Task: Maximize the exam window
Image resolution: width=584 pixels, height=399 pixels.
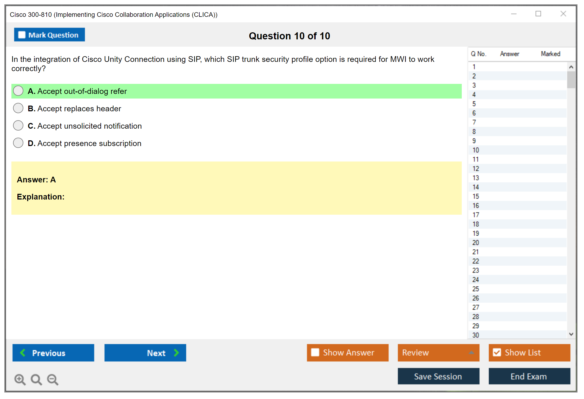Action: [538, 14]
